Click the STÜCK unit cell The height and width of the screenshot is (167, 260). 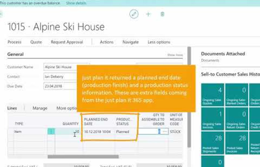pos(175,132)
